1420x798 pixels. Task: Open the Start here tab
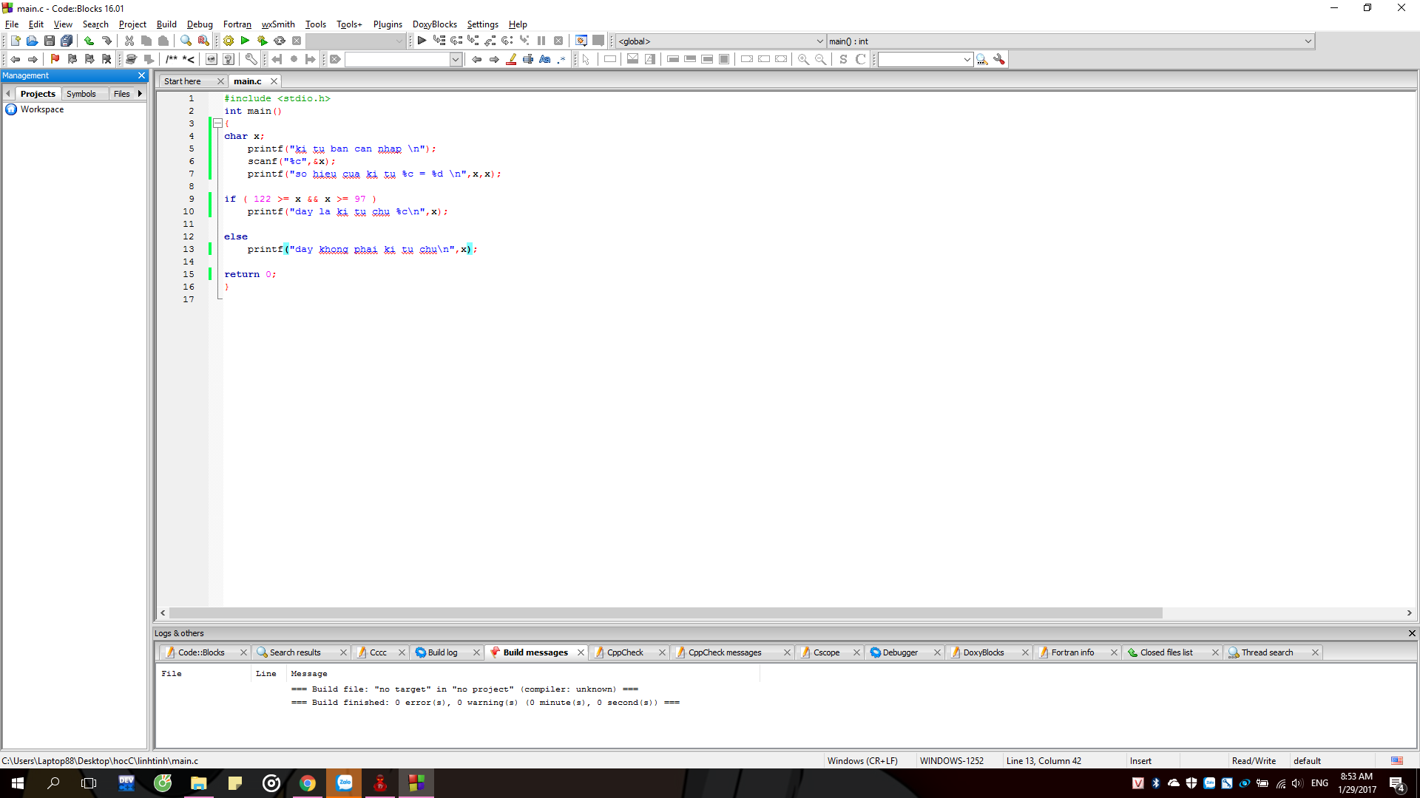183,81
